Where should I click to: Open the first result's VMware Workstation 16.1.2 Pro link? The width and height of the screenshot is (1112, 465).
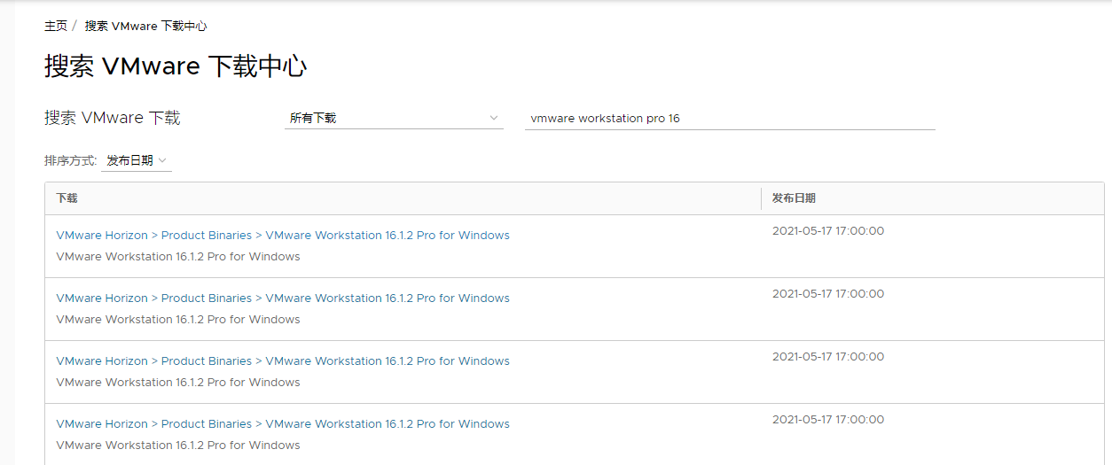(388, 236)
